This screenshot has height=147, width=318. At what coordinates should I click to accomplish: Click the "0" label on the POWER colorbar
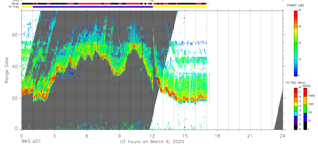click(x=299, y=75)
